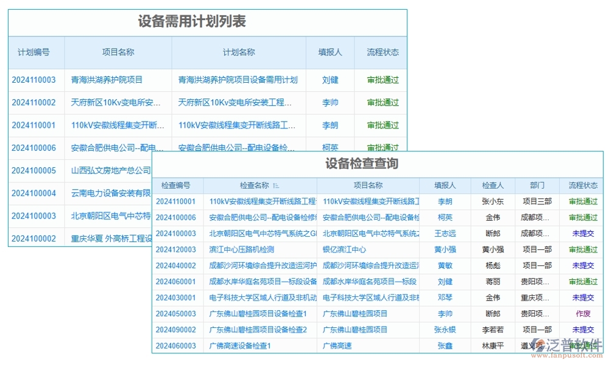
Task: Click the 部门 column header
Action: tap(536, 186)
